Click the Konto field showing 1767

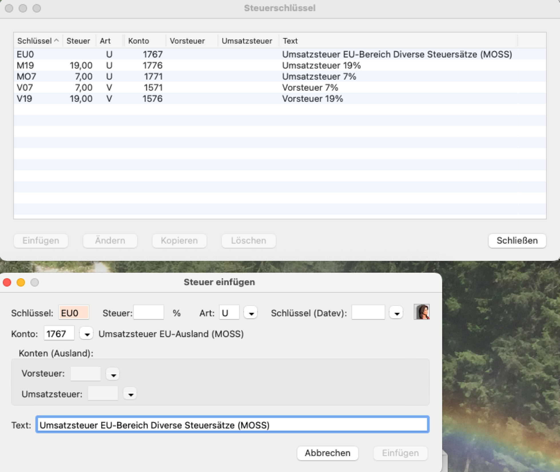tap(59, 334)
